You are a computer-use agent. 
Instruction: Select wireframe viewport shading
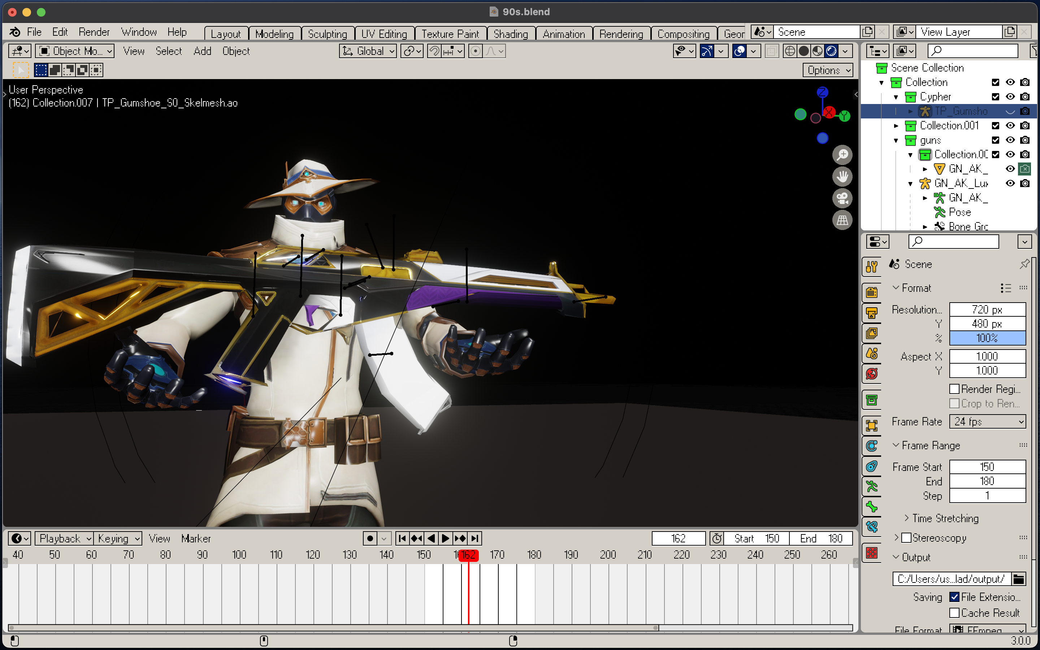pos(789,51)
